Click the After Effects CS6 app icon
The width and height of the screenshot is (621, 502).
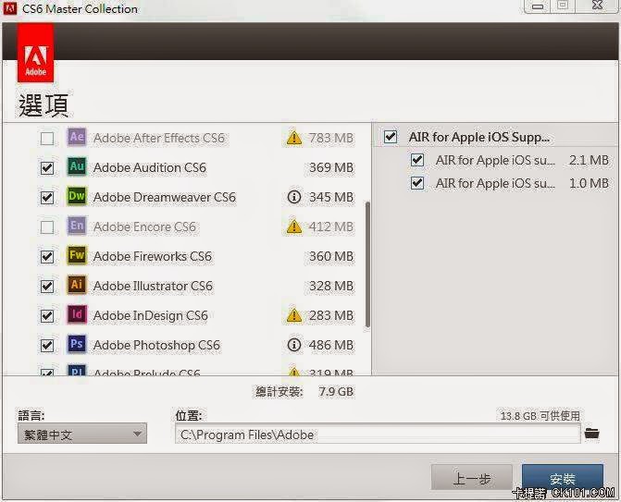[x=77, y=137]
